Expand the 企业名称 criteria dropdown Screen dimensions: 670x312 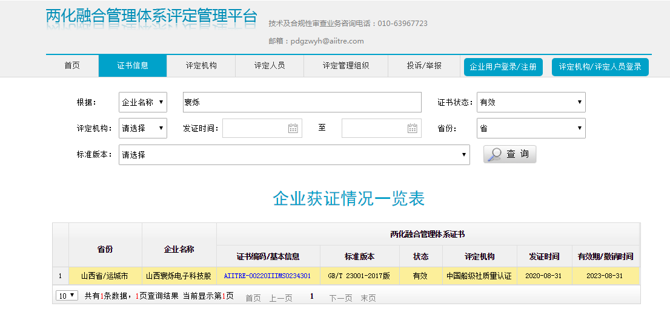[143, 102]
